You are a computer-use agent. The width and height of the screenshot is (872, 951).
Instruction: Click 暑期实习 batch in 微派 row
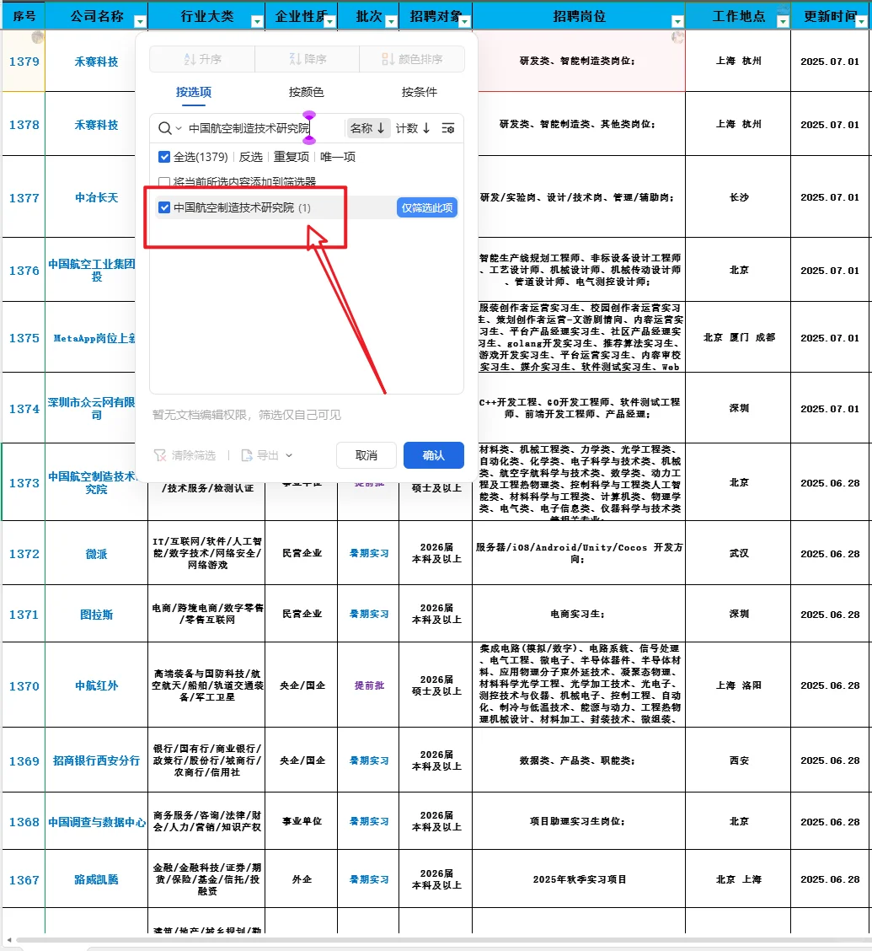click(369, 553)
